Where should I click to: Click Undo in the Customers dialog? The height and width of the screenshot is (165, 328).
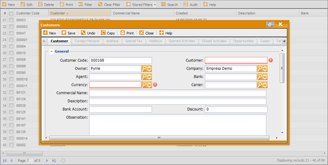pos(88,33)
